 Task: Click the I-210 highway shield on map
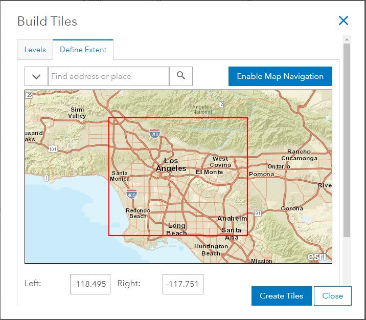pos(154,134)
